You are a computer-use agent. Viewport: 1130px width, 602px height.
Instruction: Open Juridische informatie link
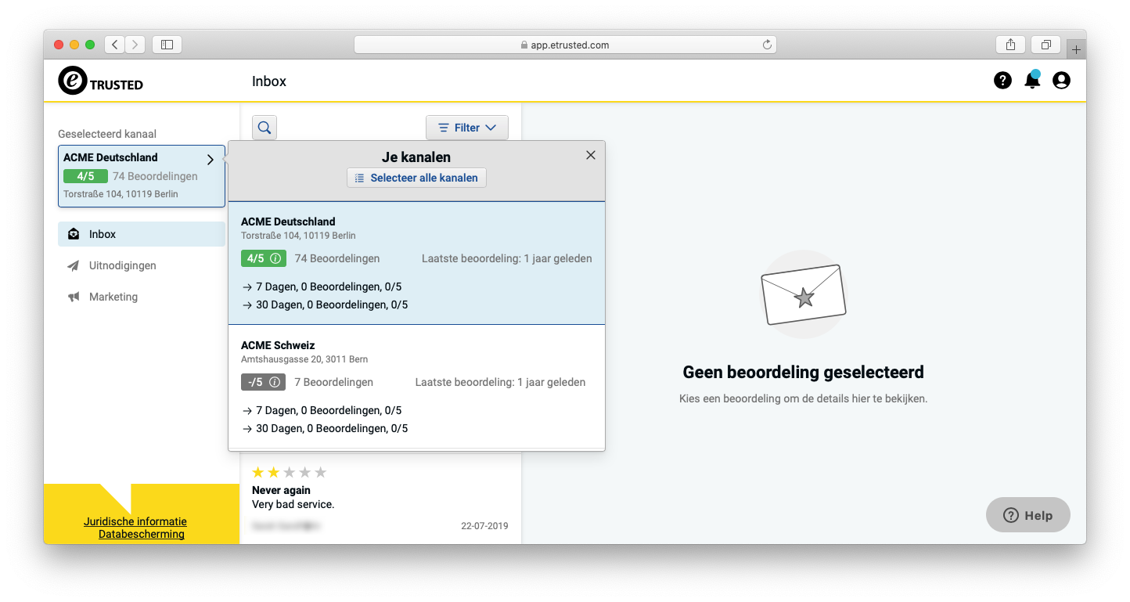(x=135, y=521)
